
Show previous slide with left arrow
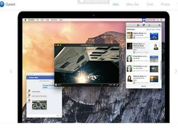pyautogui.click(x=11, y=71)
